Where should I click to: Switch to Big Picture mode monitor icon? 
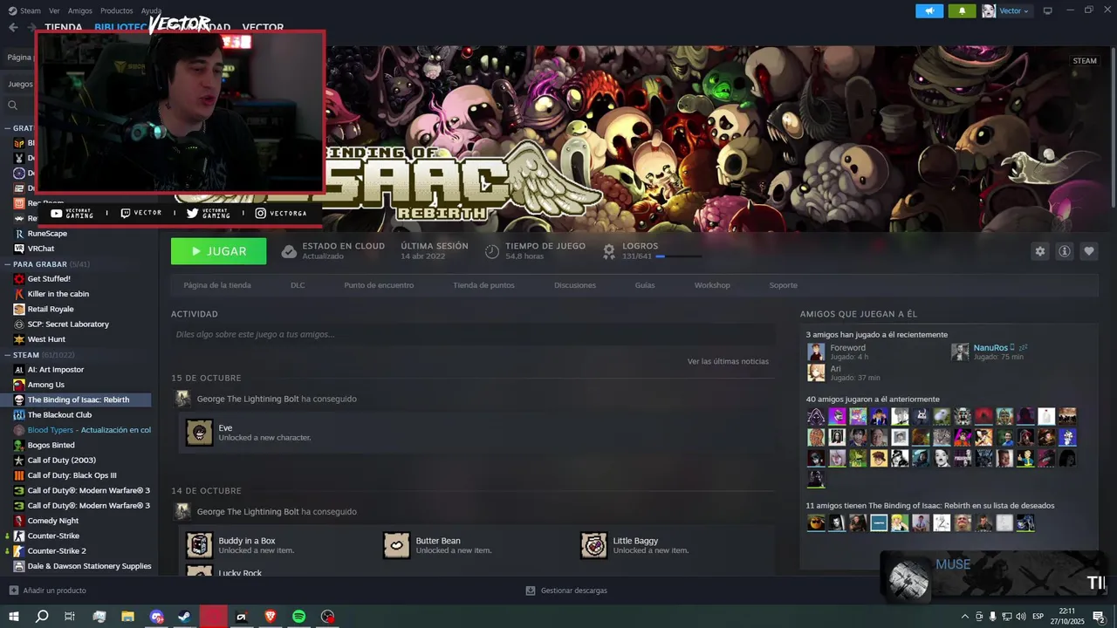(1048, 10)
